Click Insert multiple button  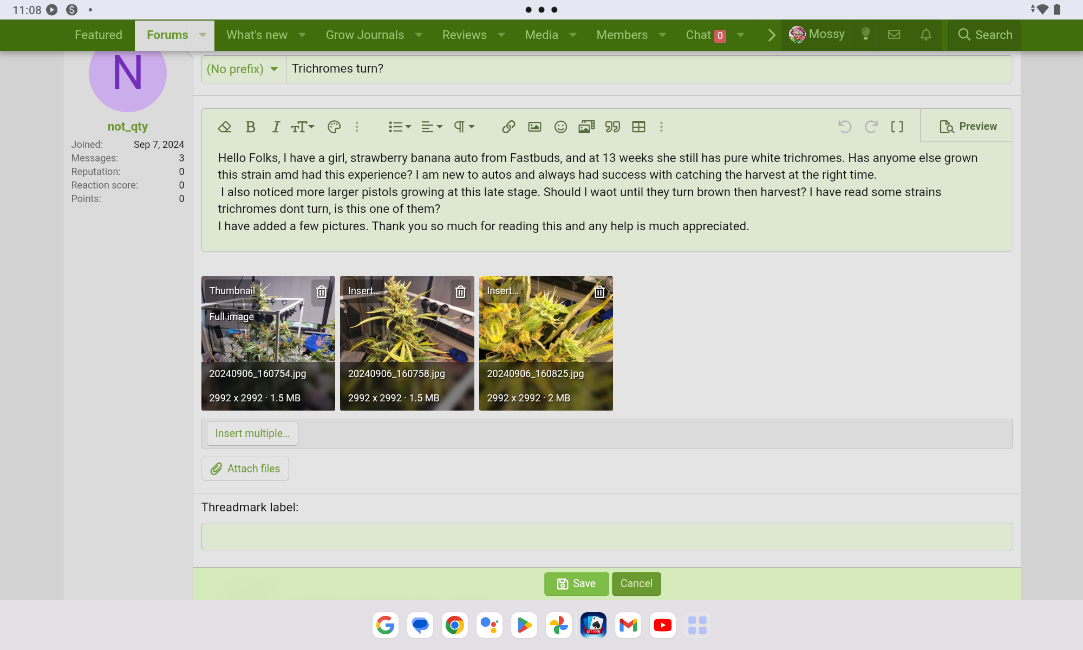click(x=252, y=433)
